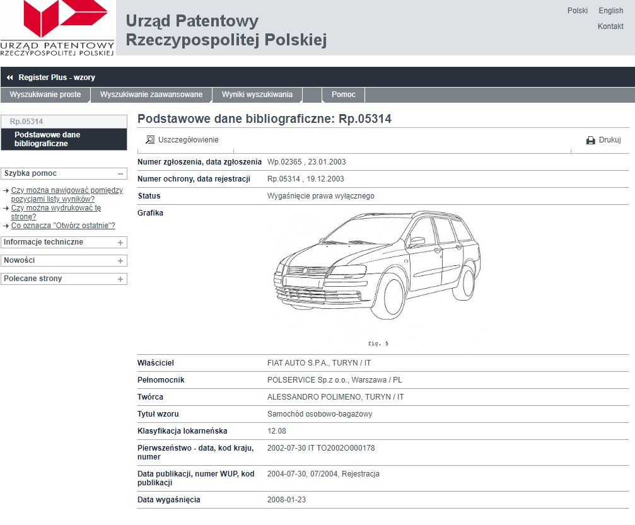
Task: Click the Urząd Patentowy logo
Action: tap(57, 28)
